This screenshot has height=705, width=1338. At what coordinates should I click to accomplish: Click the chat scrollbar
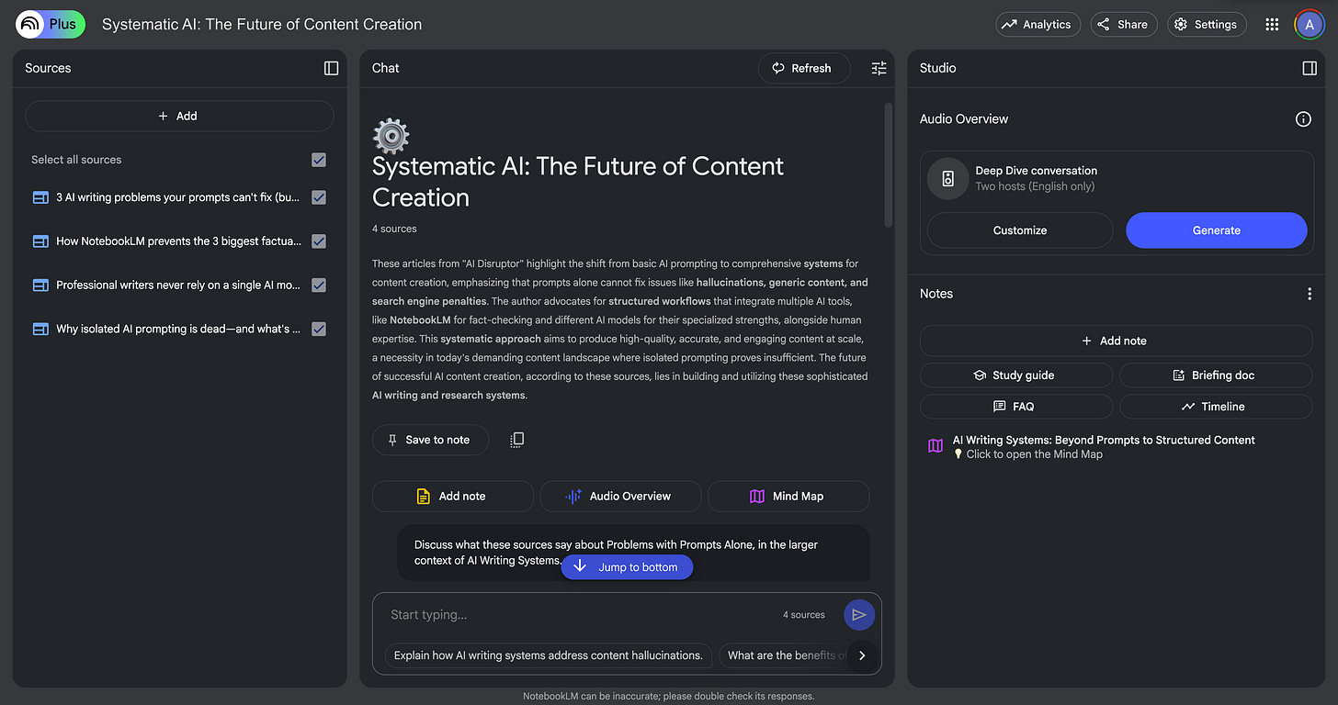click(888, 165)
